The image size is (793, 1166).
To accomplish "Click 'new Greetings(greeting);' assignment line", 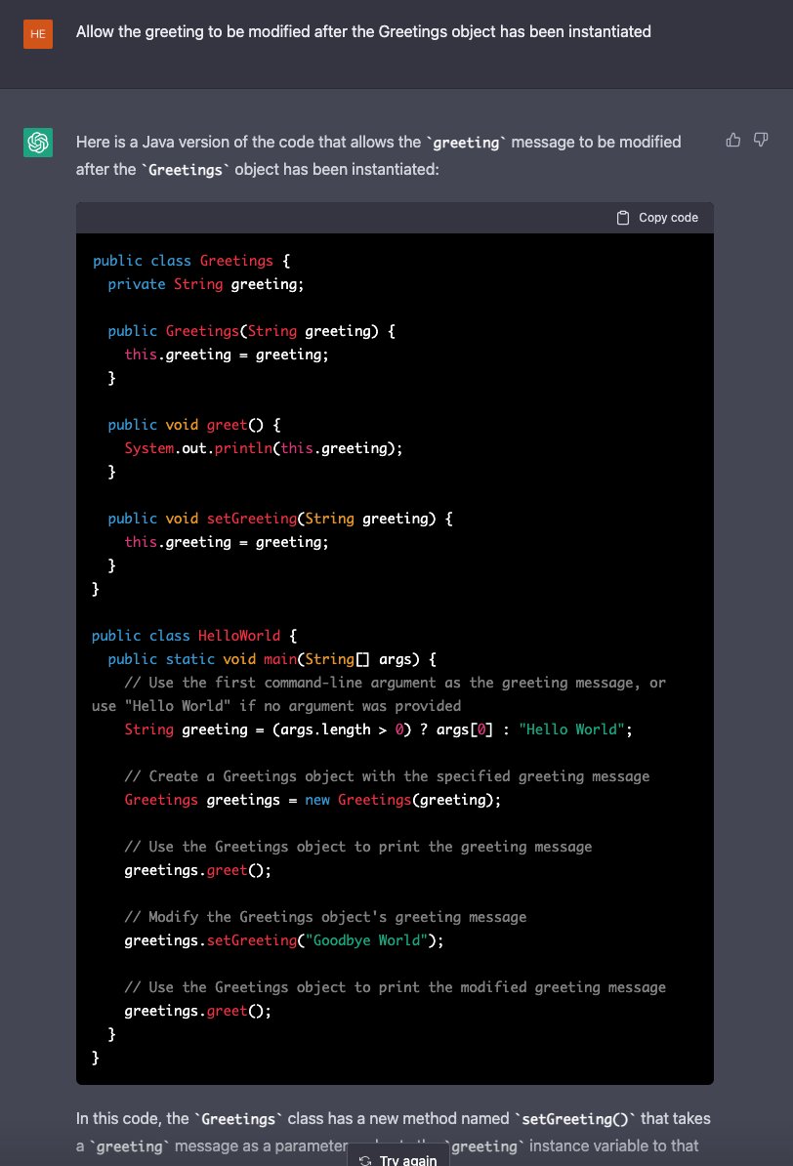I will tap(313, 800).
